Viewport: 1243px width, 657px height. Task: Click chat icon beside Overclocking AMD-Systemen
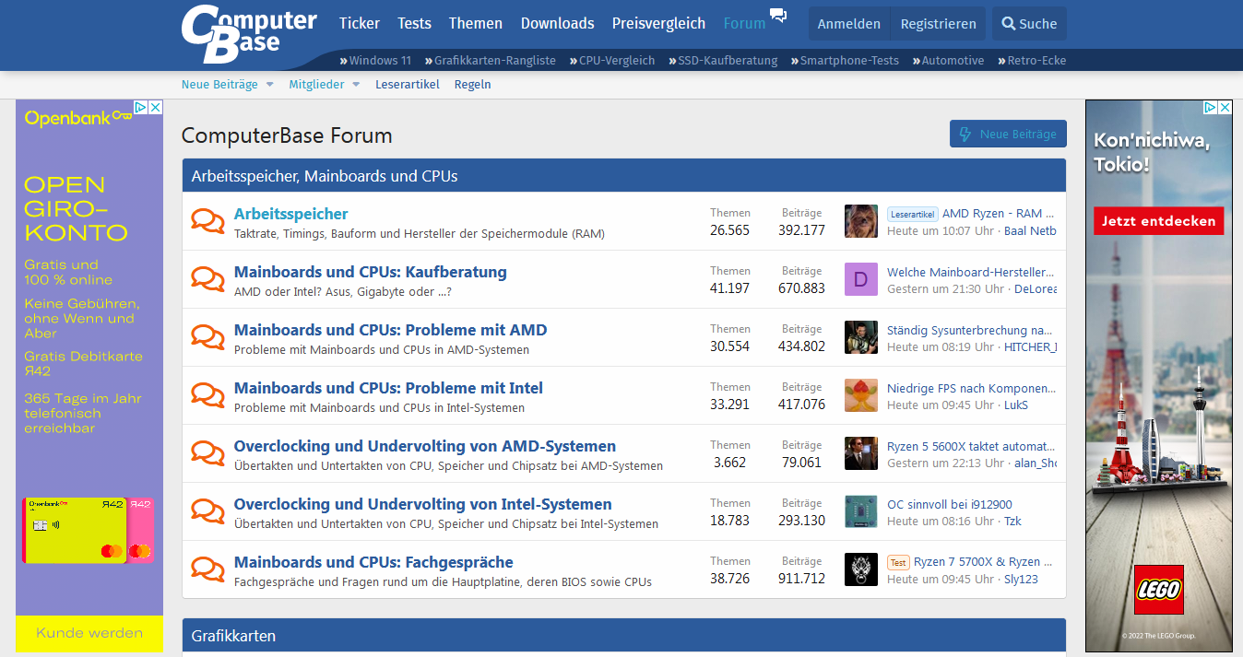207,453
